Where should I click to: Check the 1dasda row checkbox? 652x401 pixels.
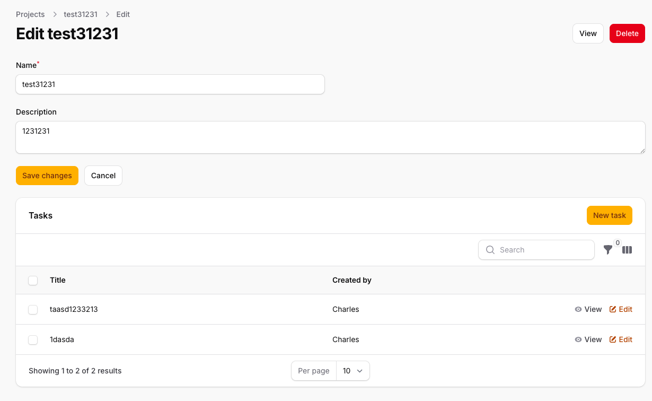pyautogui.click(x=33, y=339)
